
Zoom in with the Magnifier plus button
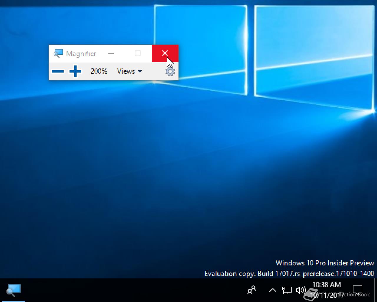[75, 71]
